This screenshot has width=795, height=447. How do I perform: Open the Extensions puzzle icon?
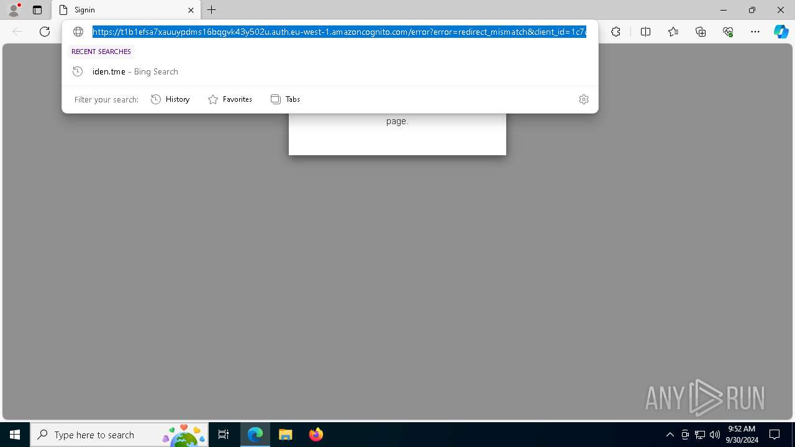tap(616, 32)
